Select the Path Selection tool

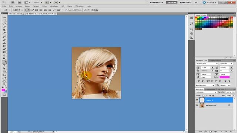[4, 69]
